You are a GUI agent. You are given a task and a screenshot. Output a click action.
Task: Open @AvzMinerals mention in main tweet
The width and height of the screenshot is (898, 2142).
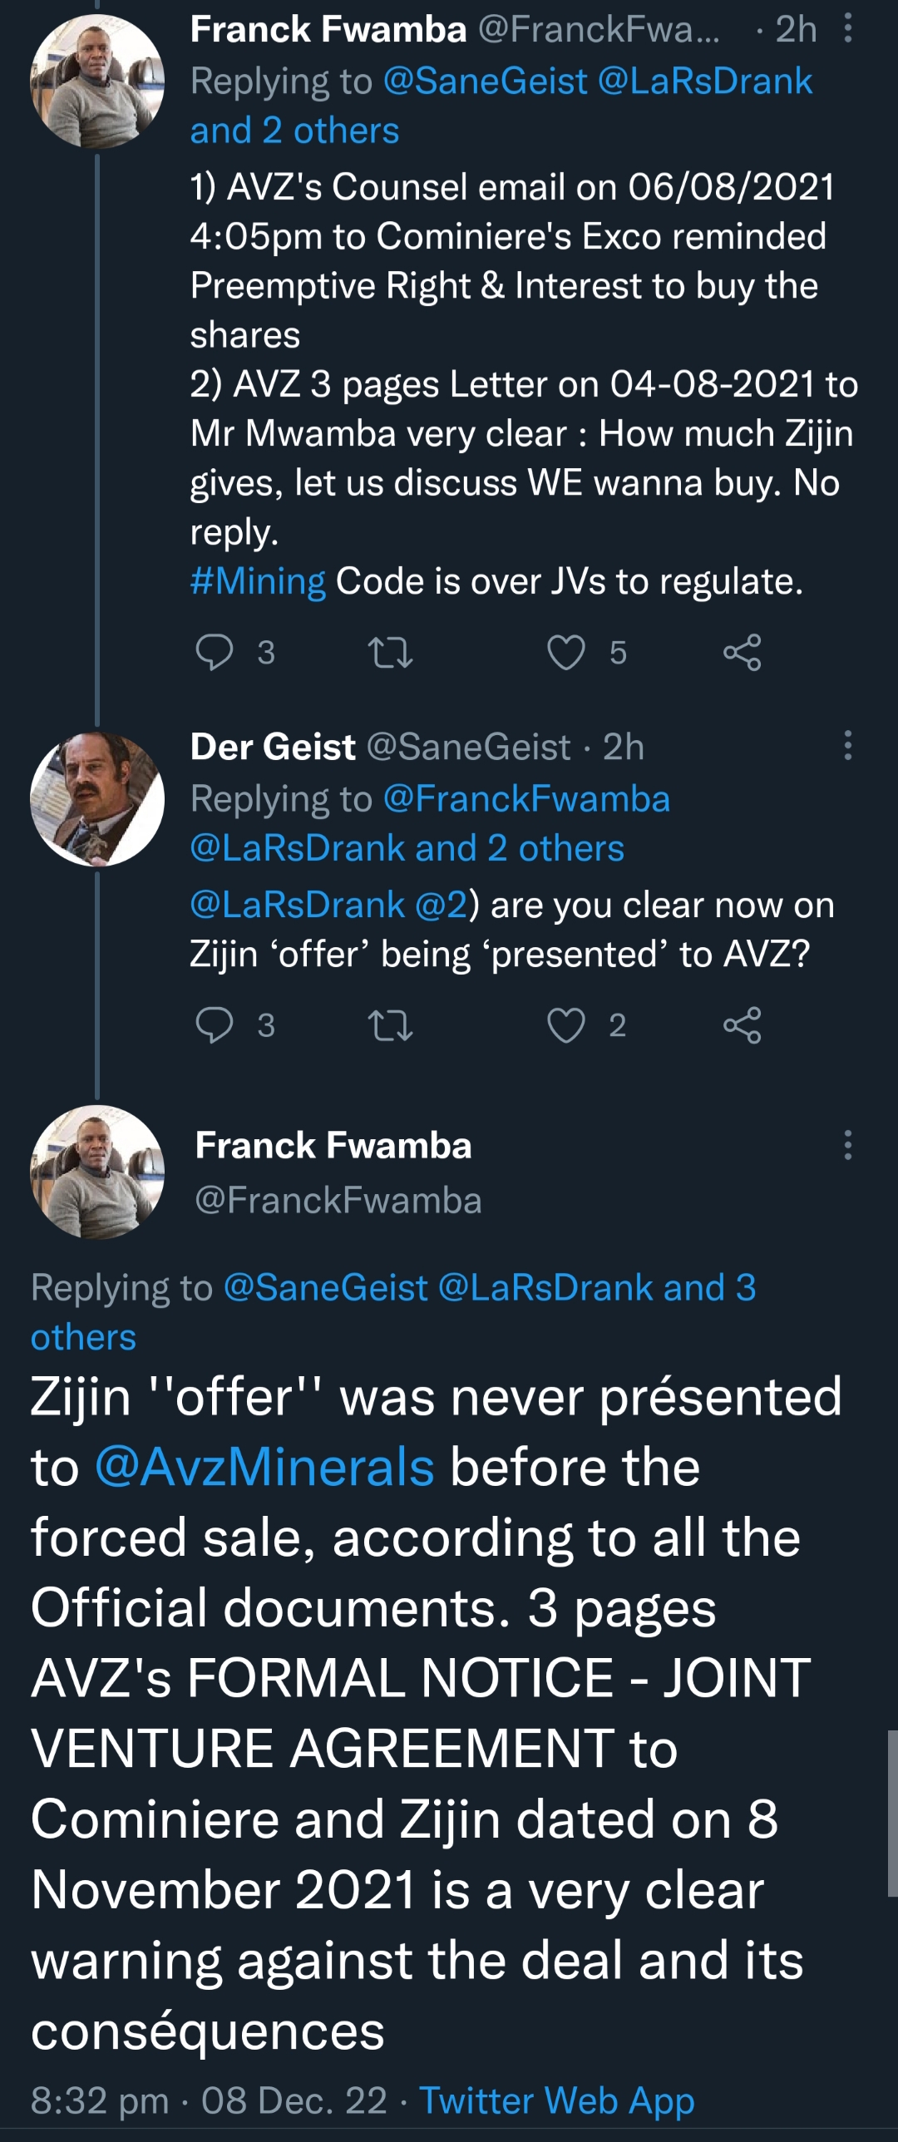pyautogui.click(x=264, y=1467)
